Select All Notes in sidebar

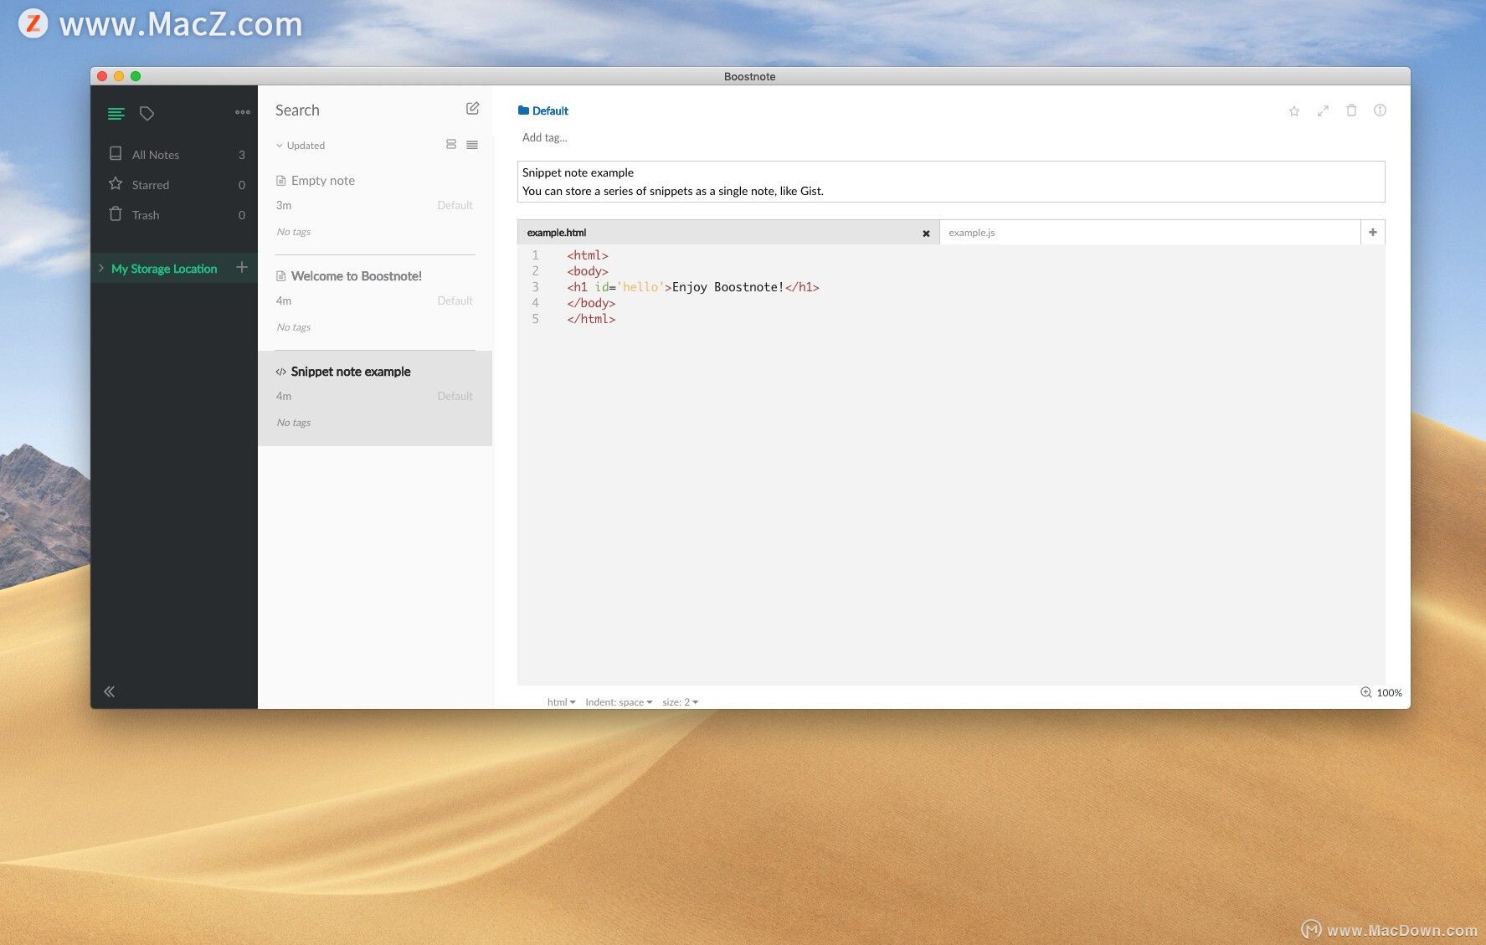click(174, 154)
